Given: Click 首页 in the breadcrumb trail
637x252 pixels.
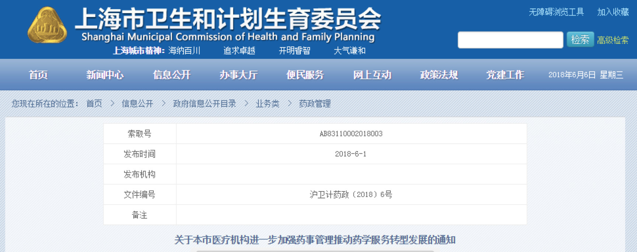Looking at the screenshot, I should click(94, 104).
